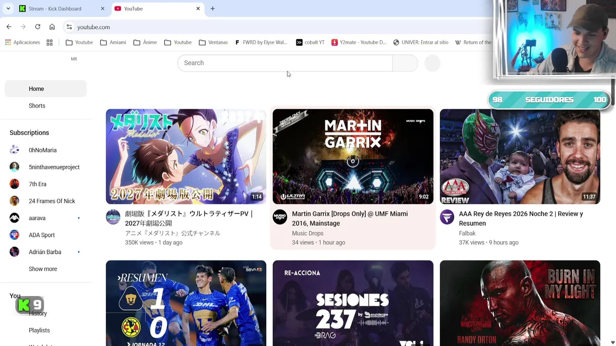Open video title Martin Garrix [Drops Only]
The height and width of the screenshot is (346, 616).
coord(350,219)
